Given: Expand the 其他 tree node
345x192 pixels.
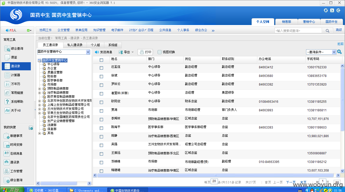Looking at the screenshot, I should (x=39, y=133).
